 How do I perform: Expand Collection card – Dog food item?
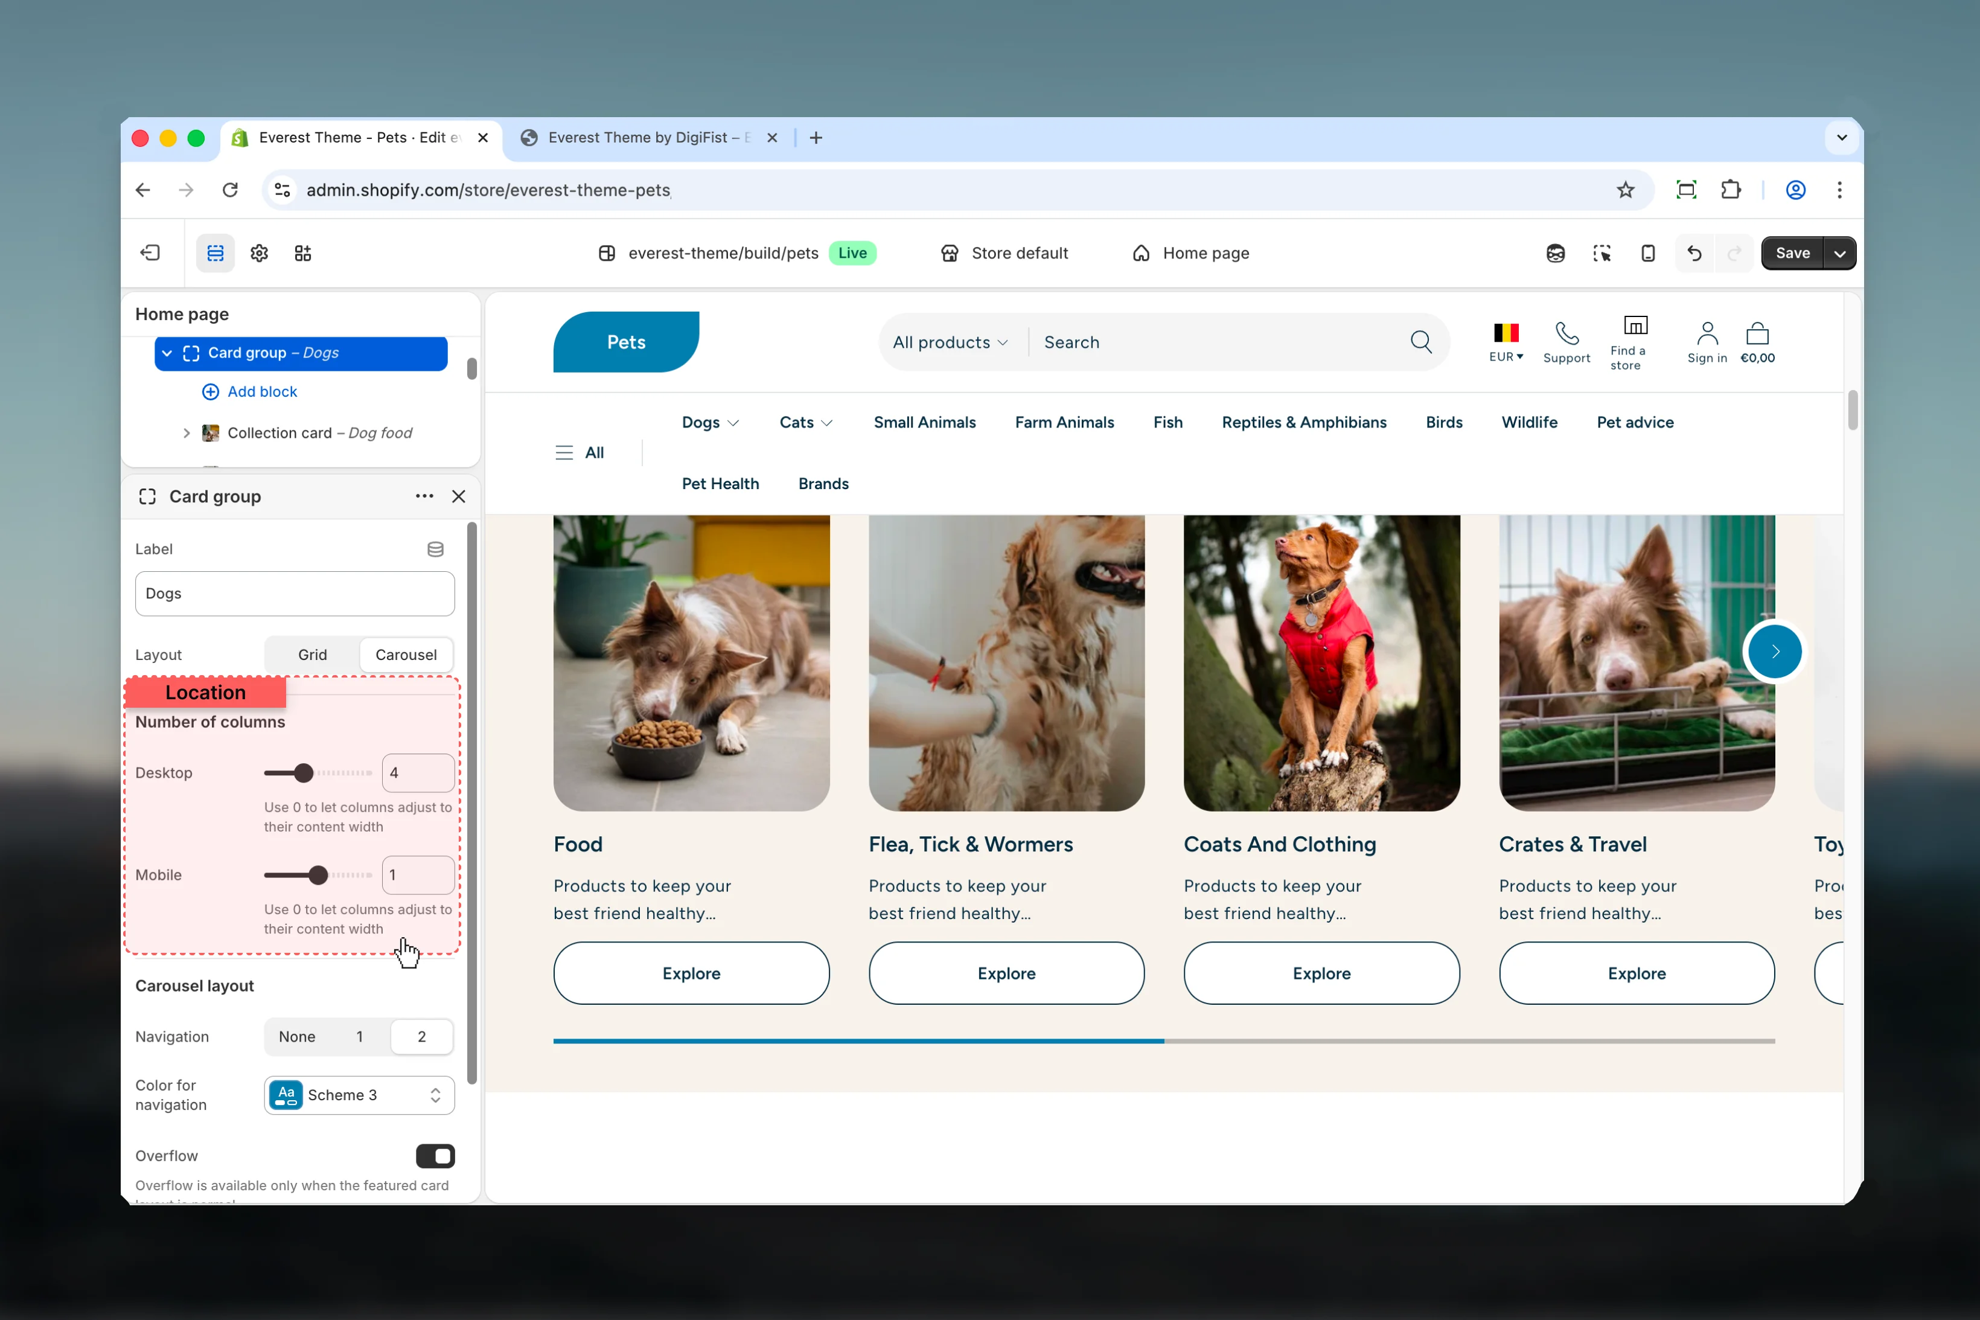click(x=186, y=433)
